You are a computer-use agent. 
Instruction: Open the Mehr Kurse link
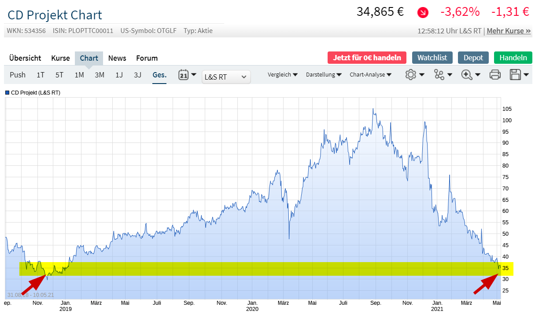(509, 31)
